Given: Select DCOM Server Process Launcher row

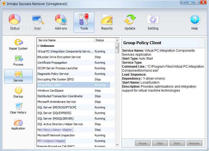Looking at the screenshot, I should pyautogui.click(x=76, y=68).
